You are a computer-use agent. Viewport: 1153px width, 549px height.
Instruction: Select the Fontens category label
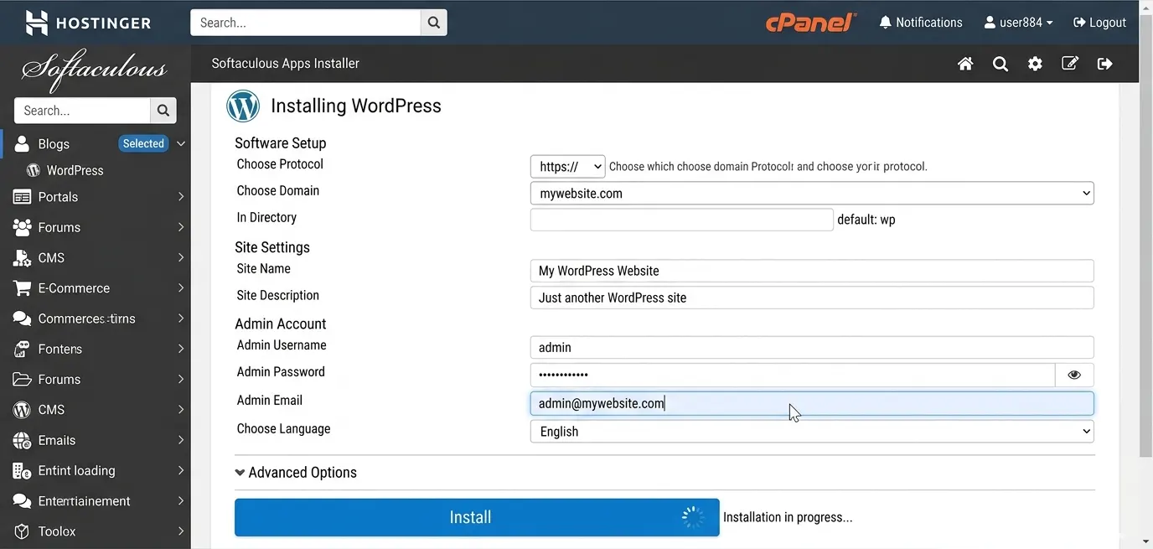tap(60, 349)
